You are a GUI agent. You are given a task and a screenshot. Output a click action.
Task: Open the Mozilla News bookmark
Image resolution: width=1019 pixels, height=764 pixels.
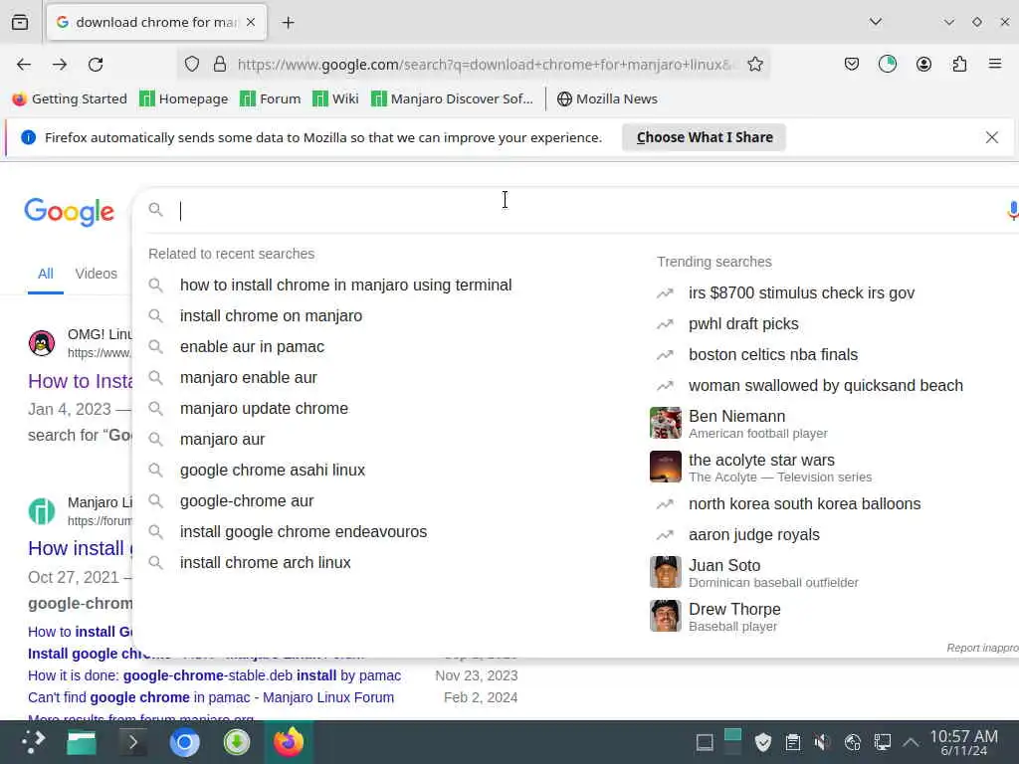pyautogui.click(x=607, y=98)
